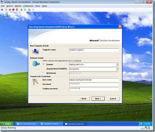Screen dimensions: 155x132
Task: Click the User name text field
Action: point(94,80)
